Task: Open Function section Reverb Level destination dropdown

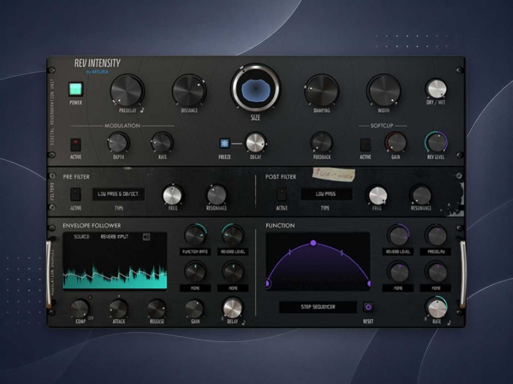Action: pos(398,252)
